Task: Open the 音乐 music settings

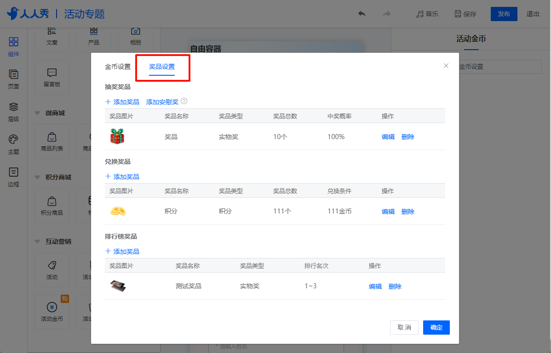Action: (x=427, y=14)
